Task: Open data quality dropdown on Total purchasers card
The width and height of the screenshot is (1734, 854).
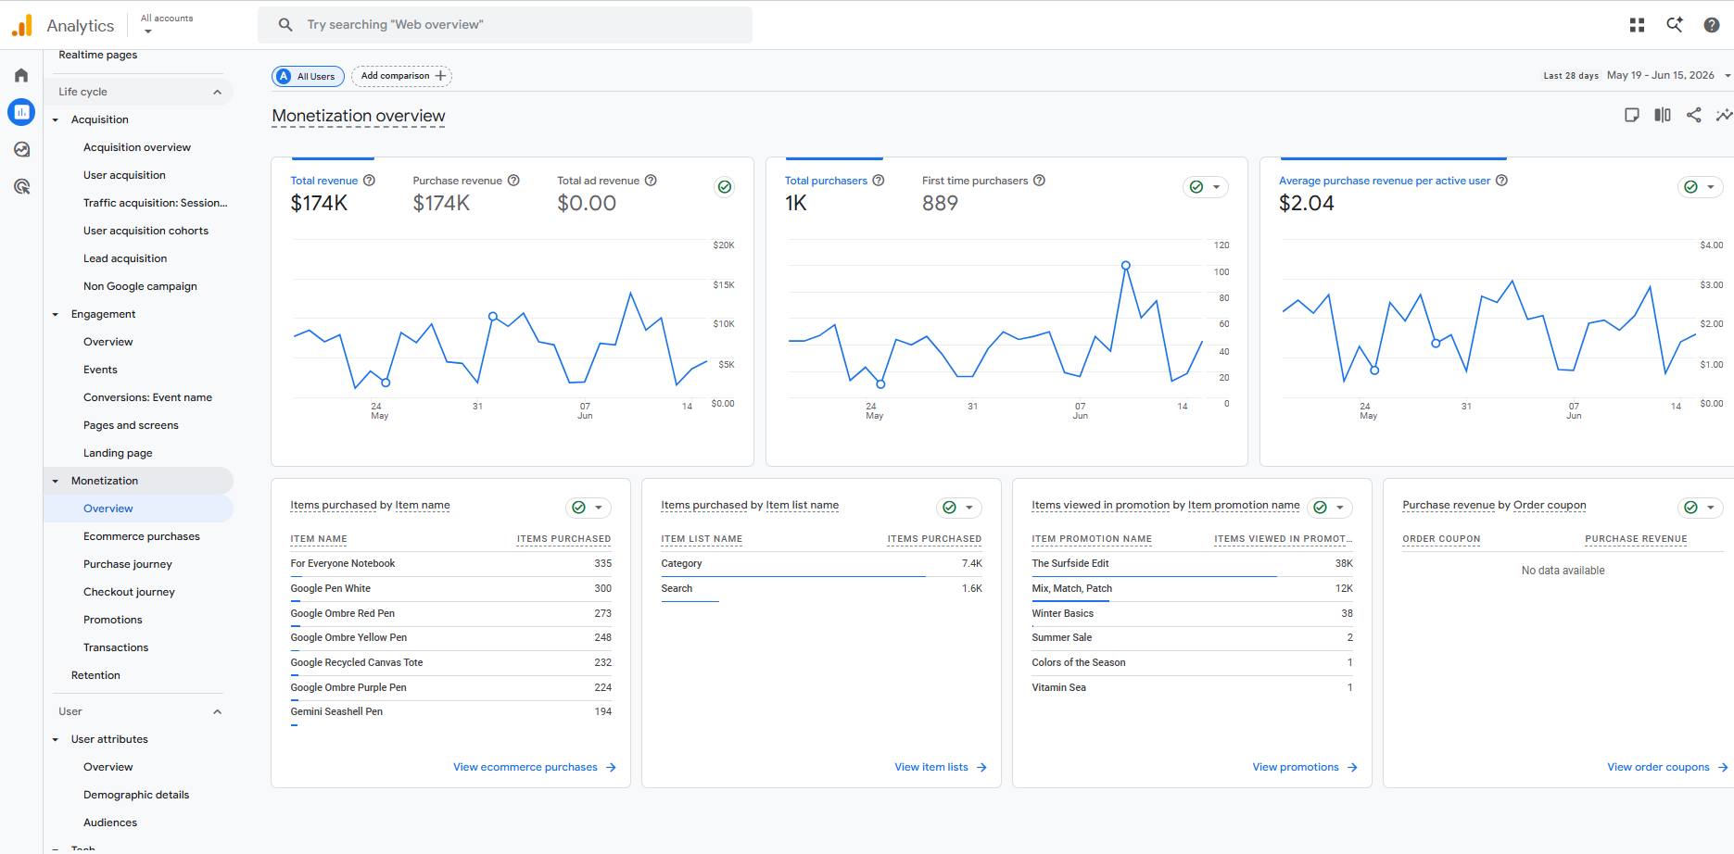Action: tap(1206, 187)
